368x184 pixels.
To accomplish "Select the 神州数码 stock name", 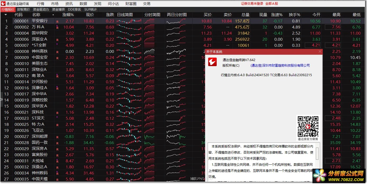I will pos(40,173).
